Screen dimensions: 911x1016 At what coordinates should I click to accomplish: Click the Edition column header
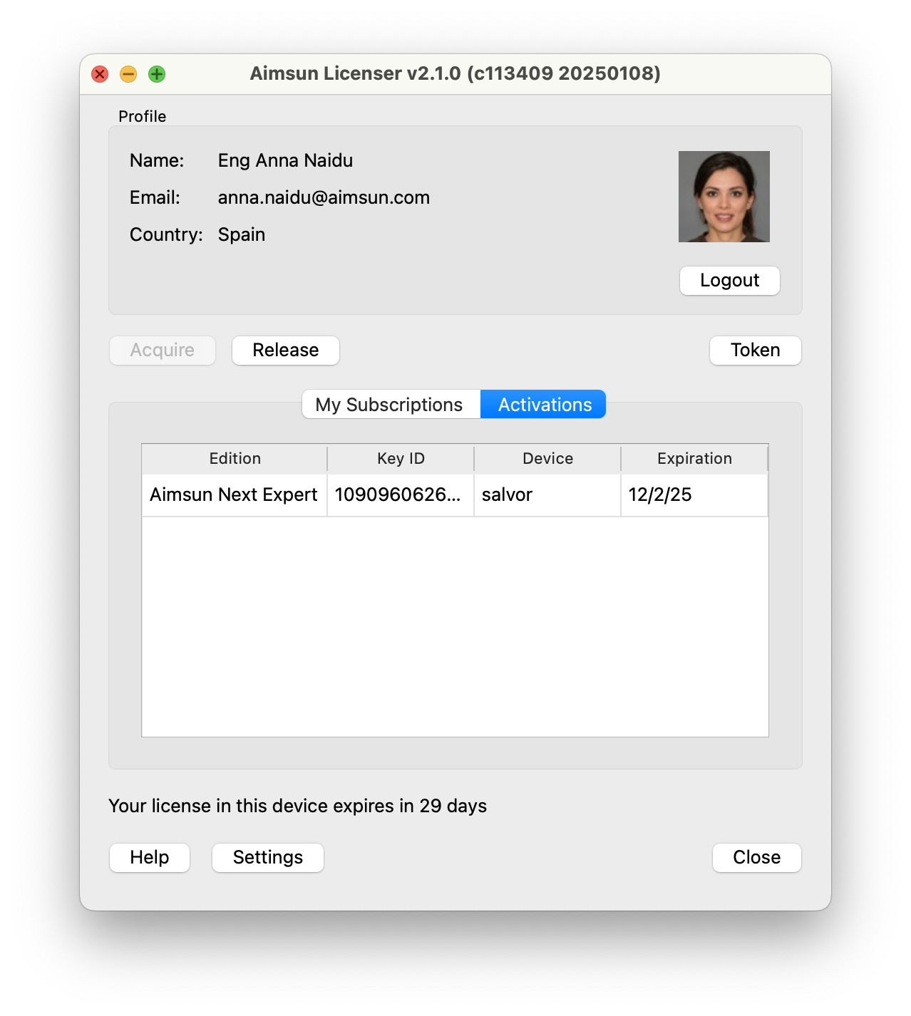click(x=235, y=458)
